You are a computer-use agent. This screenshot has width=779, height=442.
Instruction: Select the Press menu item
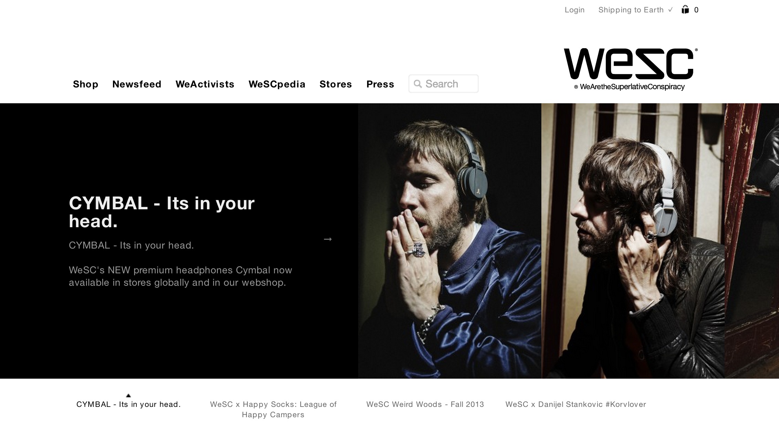click(x=380, y=84)
